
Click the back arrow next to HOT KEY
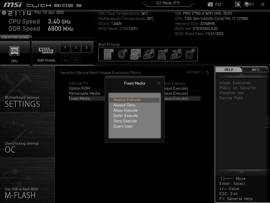coord(207,72)
